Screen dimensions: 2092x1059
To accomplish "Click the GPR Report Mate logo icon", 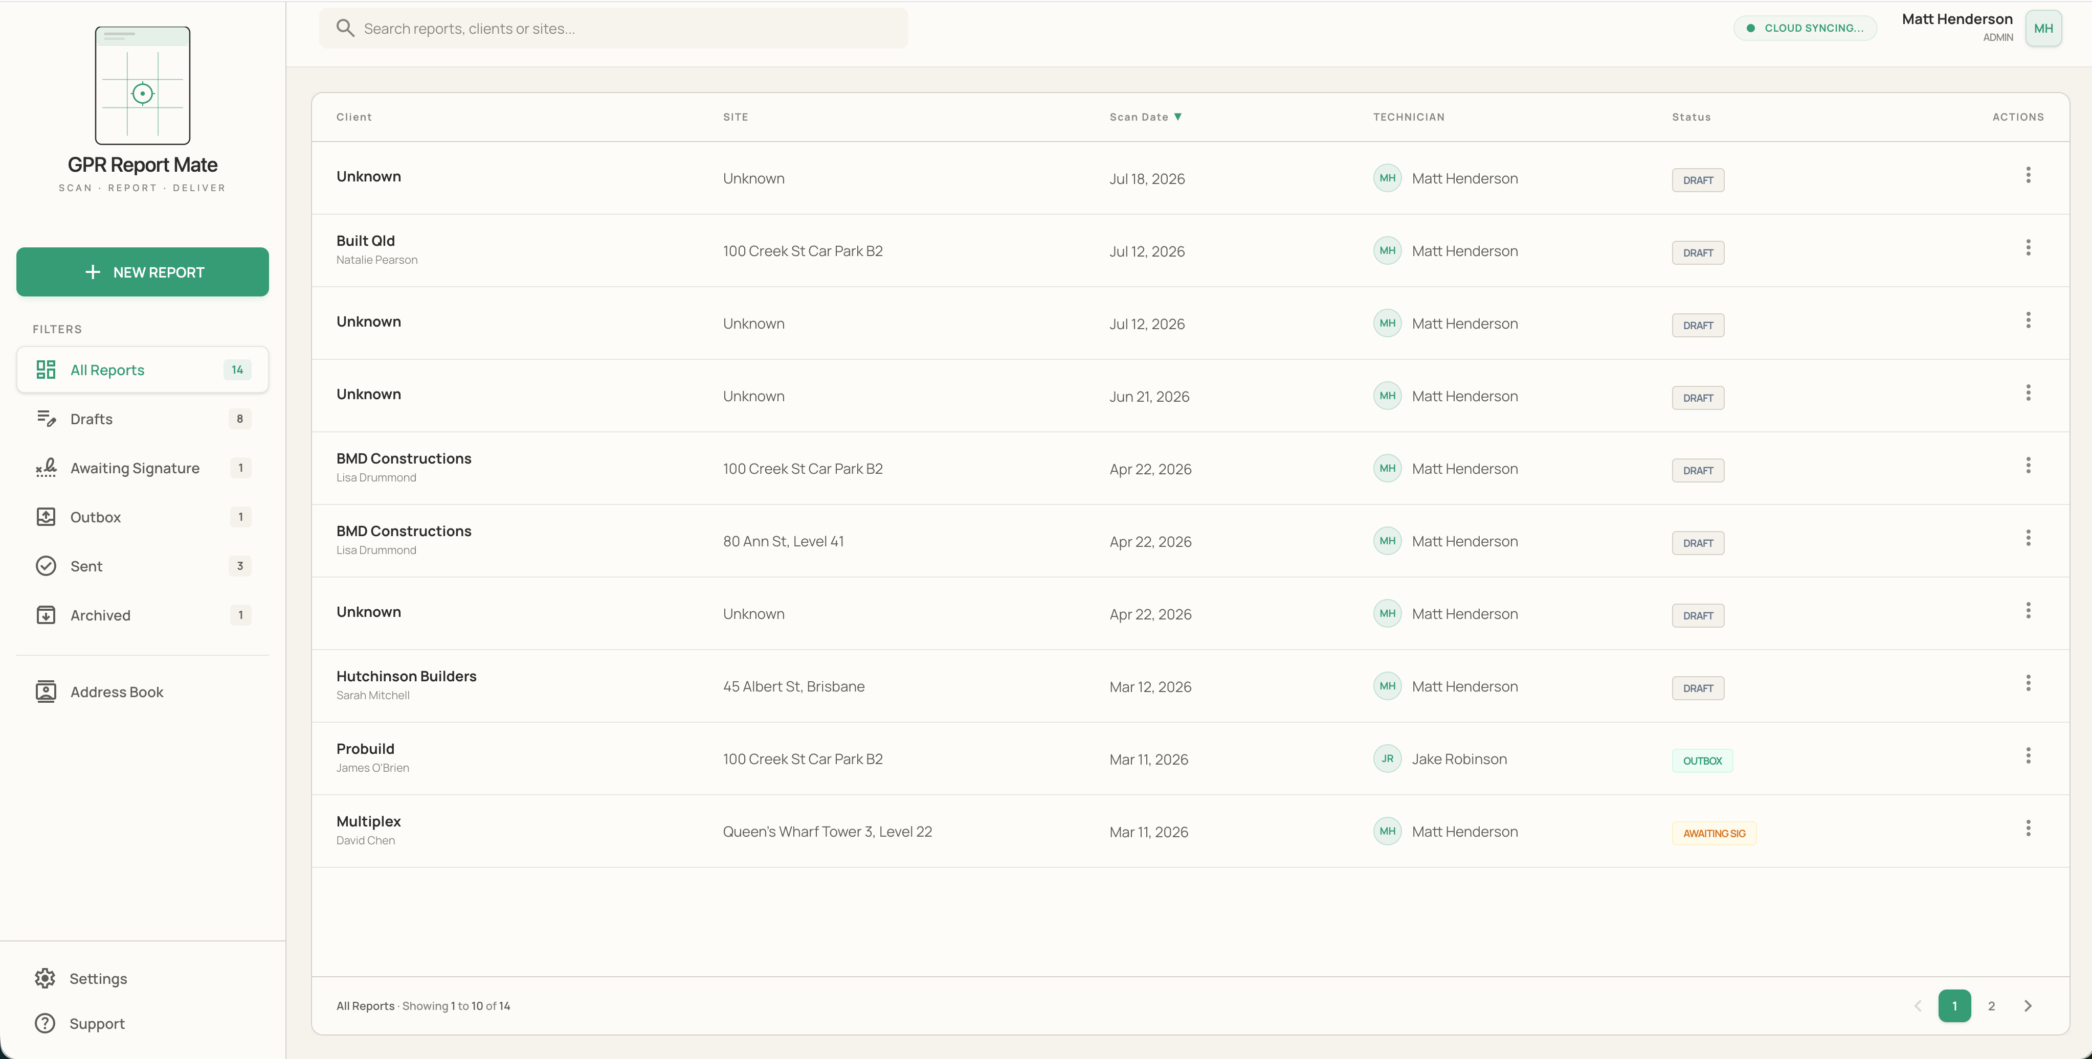I will tap(142, 85).
